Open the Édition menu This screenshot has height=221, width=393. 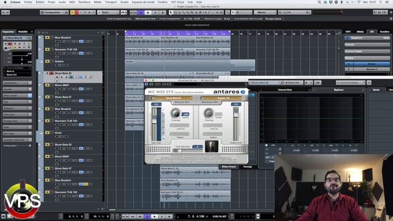[40, 2]
